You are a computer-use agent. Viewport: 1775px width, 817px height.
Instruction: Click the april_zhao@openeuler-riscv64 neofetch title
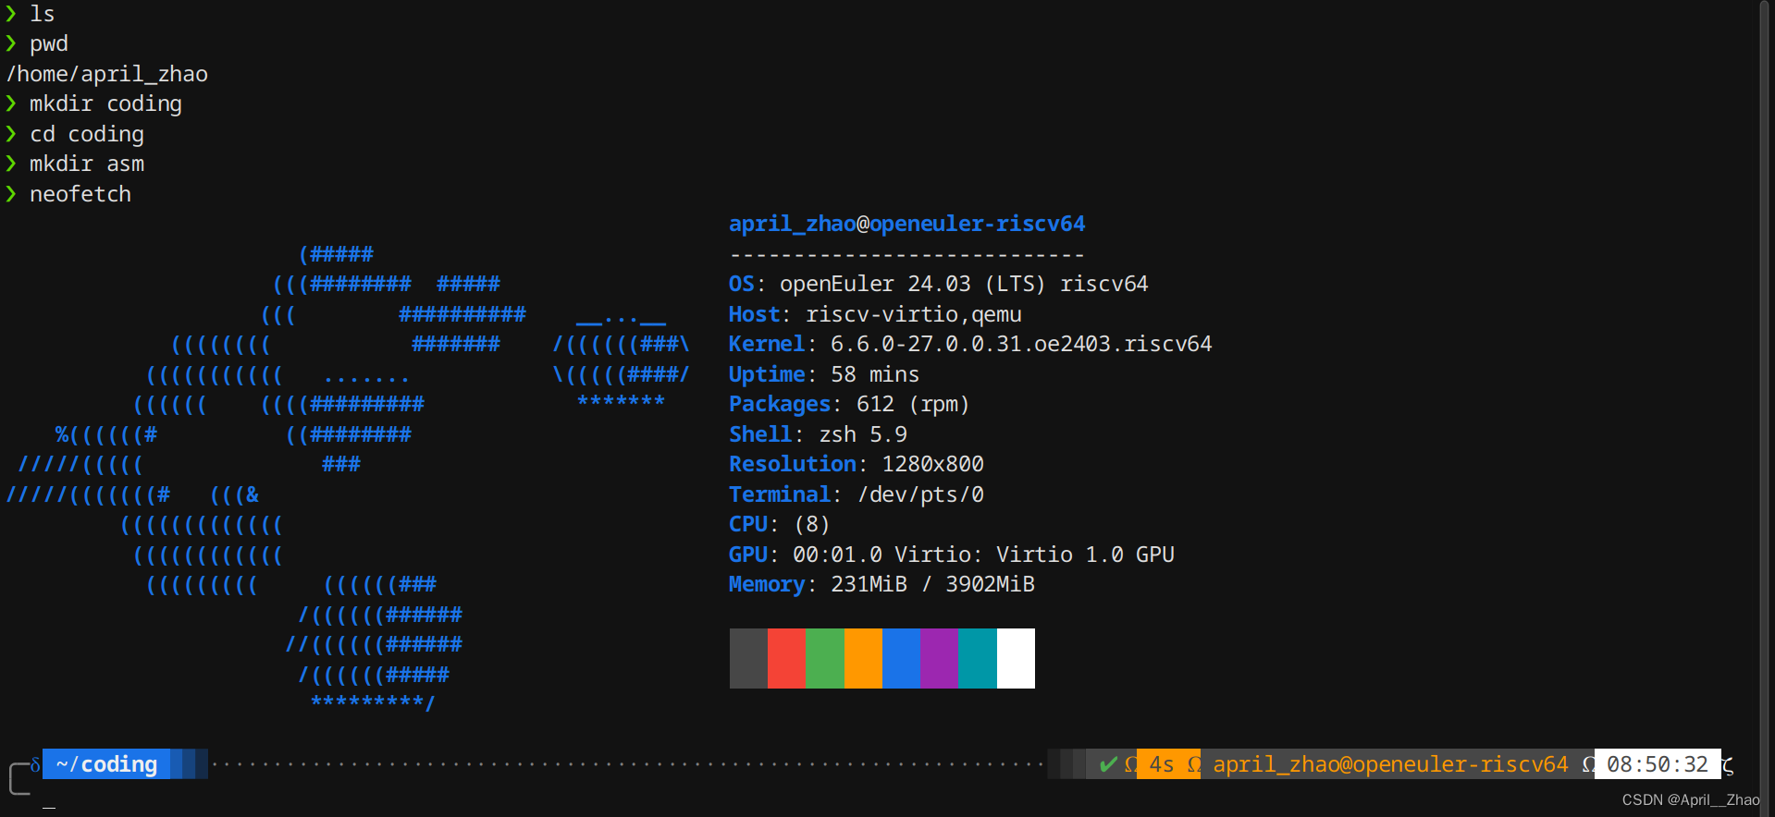coord(906,224)
